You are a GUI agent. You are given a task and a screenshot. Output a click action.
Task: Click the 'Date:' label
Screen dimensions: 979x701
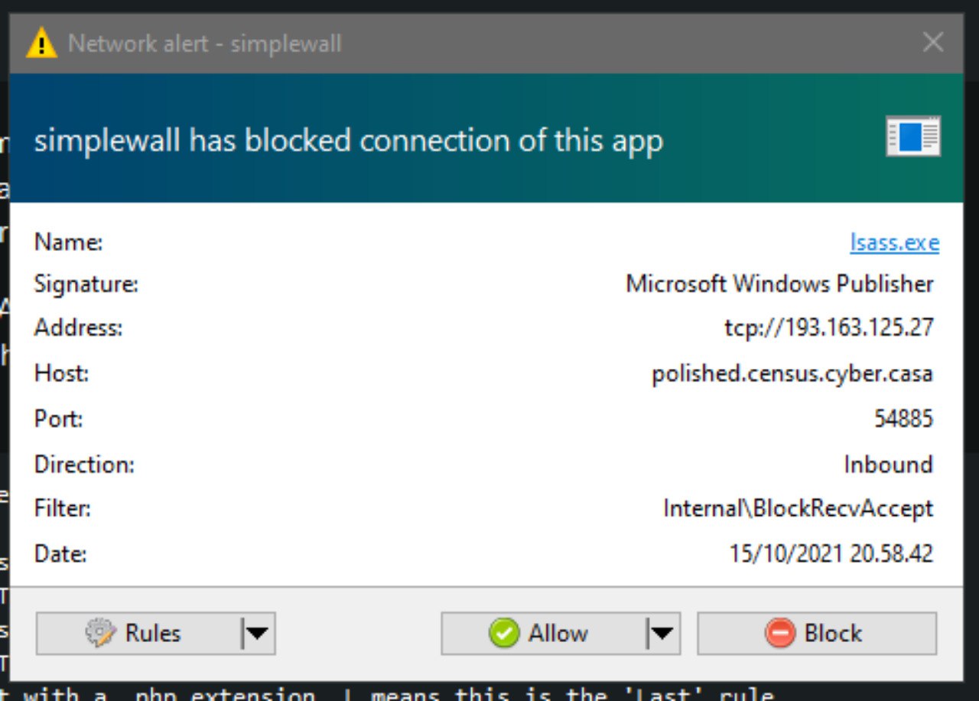pyautogui.click(x=60, y=553)
